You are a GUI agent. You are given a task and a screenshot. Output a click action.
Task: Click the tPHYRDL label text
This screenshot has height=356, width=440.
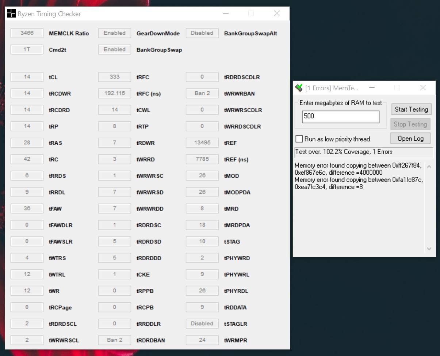point(236,291)
